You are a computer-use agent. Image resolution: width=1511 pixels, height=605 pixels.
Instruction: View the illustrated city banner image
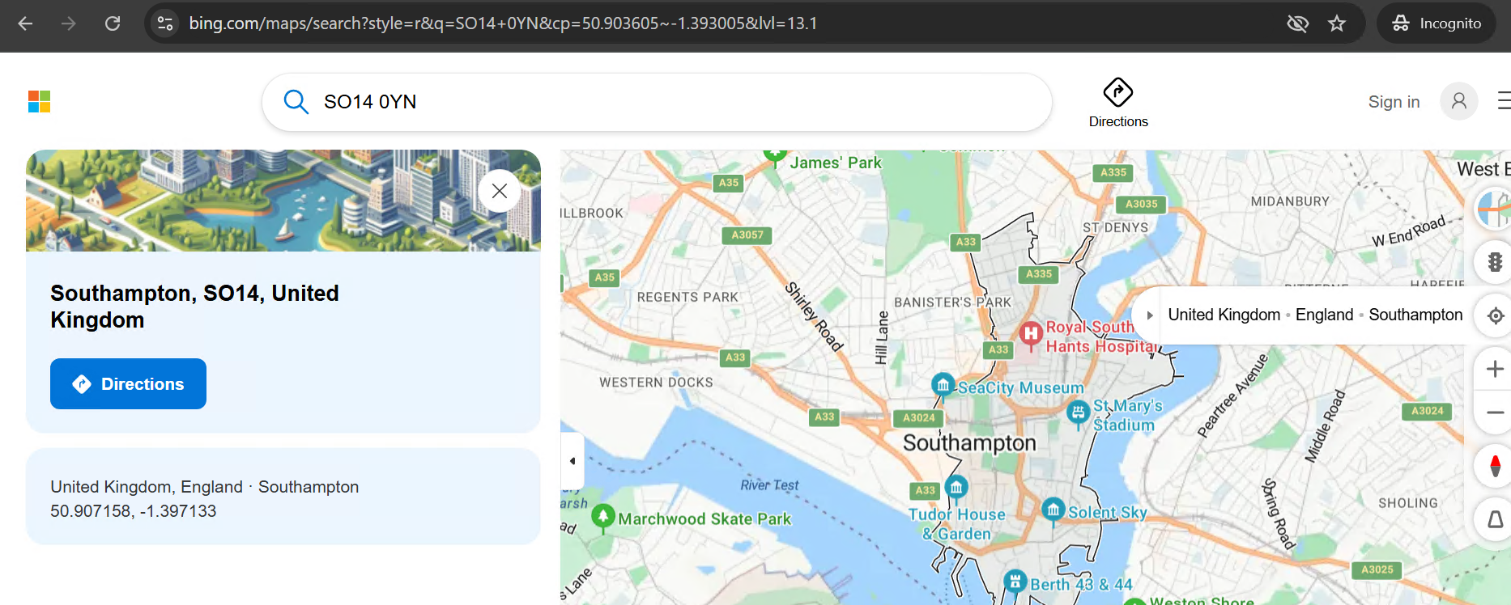click(x=283, y=201)
